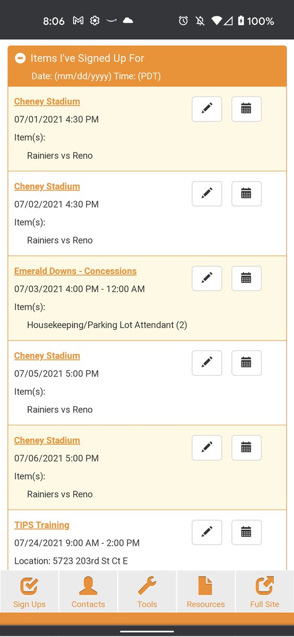
Task: Edit the 07/01/2021 Cheney Stadium signup
Action: 207,109
